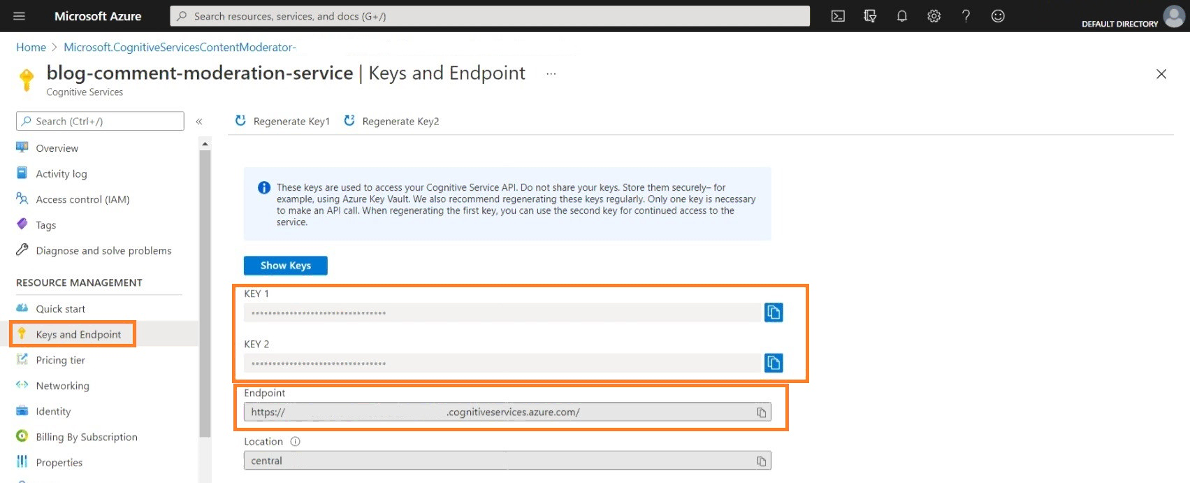
Task: Click the Endpoint URL field
Action: point(507,412)
